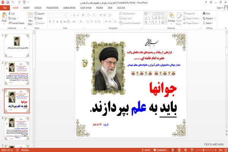The height and width of the screenshot is (152, 228).
Task: Select the five-point star shape
Action: tap(163, 22)
